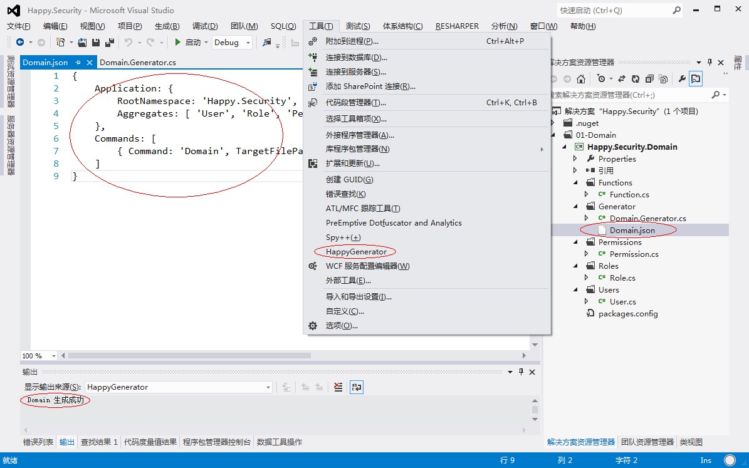The height and width of the screenshot is (468, 749).
Task: Toggle auto-hide pin of Output panel
Action: pyautogui.click(x=521, y=372)
